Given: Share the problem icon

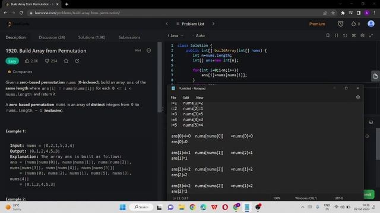Looking at the screenshot, I should [77, 61].
